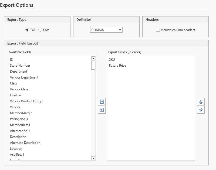Image resolution: width=216 pixels, height=170 pixels.
Task: Select MemberRetail field
Action: pyautogui.click(x=50, y=125)
